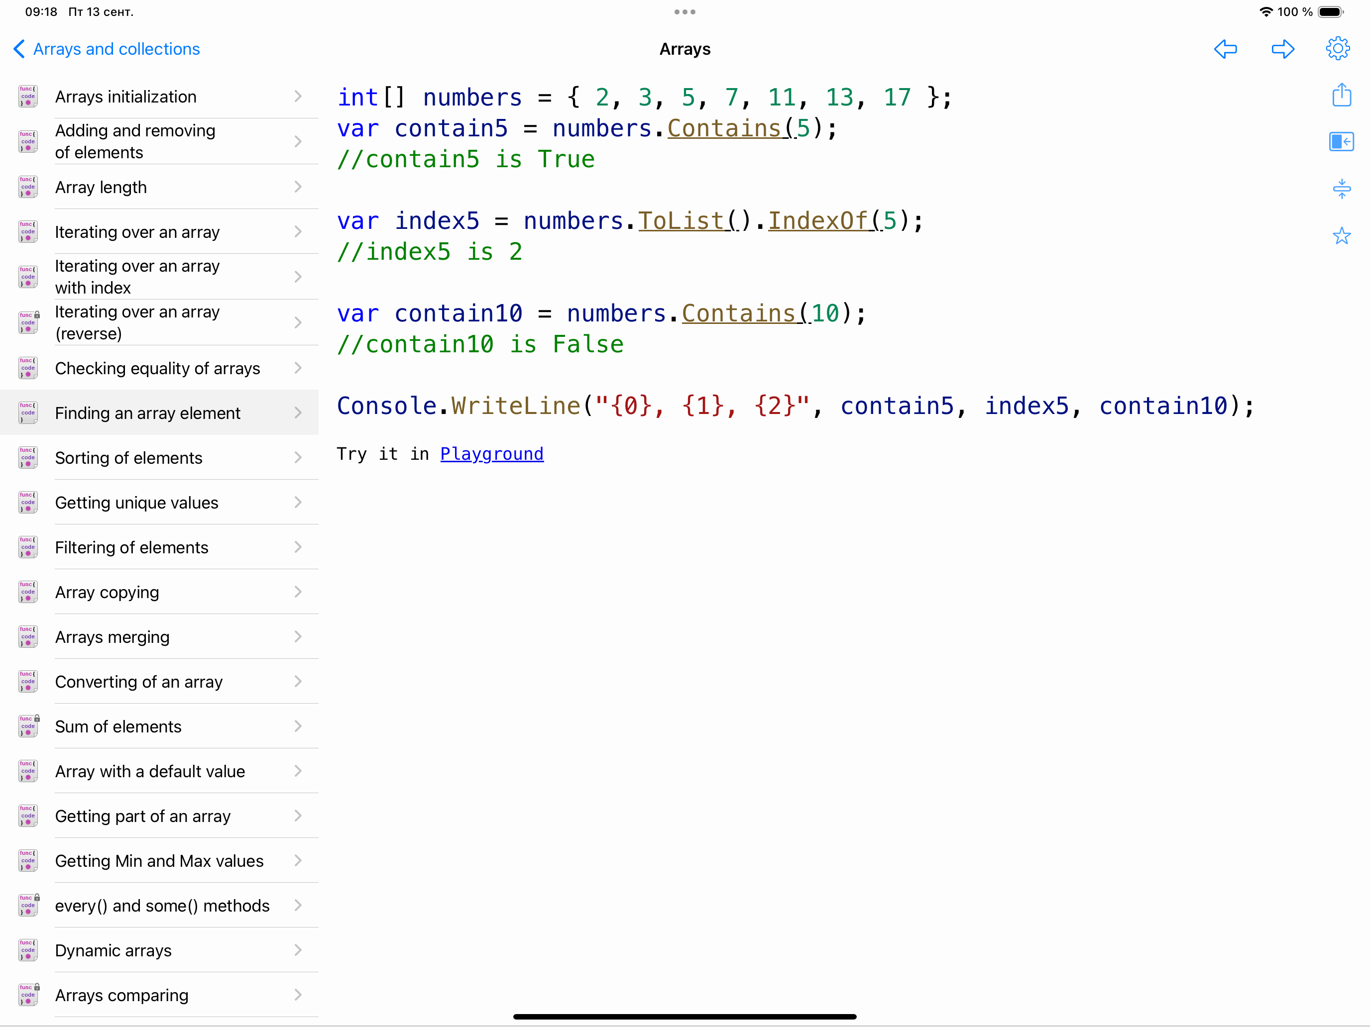Add to favorites with star icon
The height and width of the screenshot is (1027, 1370).
[1342, 235]
